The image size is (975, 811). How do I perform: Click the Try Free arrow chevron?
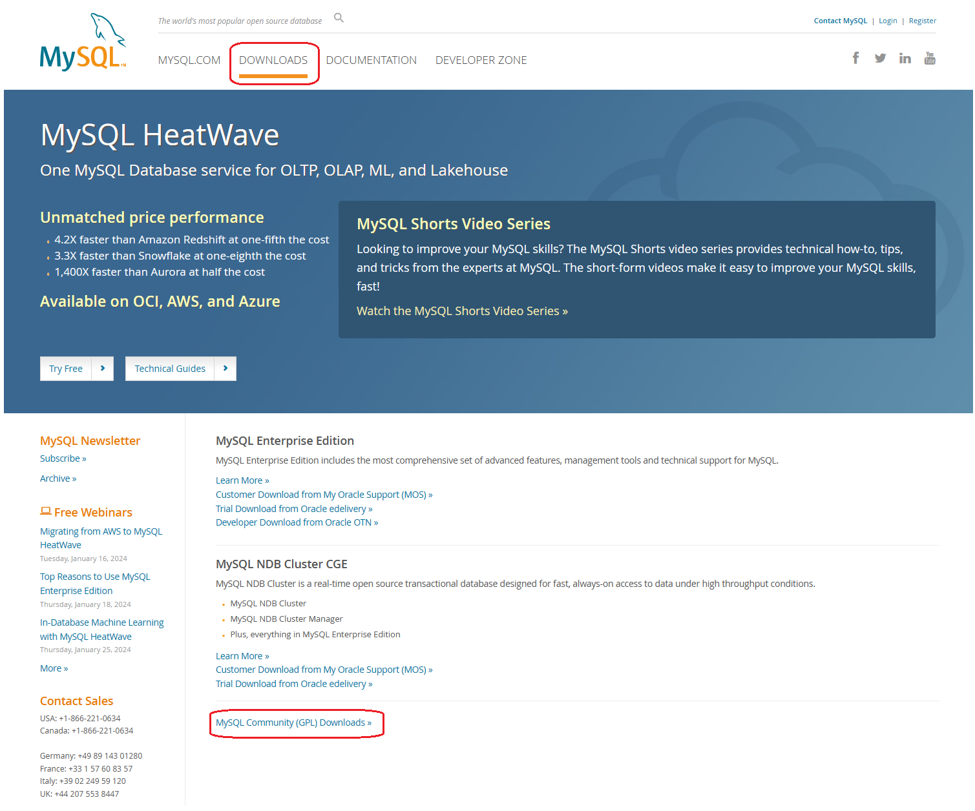[103, 368]
